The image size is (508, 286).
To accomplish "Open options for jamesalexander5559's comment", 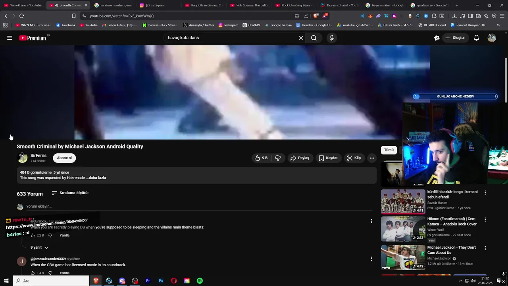I will point(371,259).
